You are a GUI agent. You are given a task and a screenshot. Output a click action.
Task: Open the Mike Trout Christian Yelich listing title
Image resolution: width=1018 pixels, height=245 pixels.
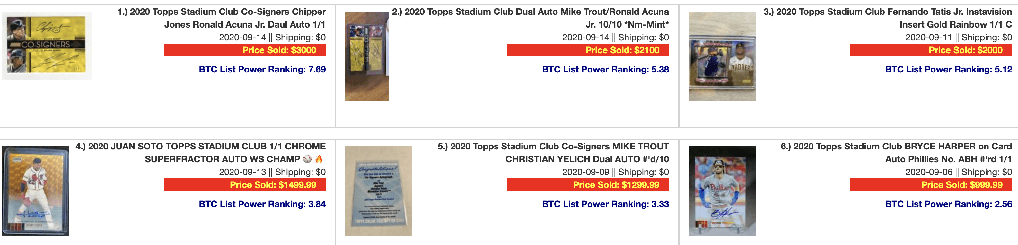(553, 153)
